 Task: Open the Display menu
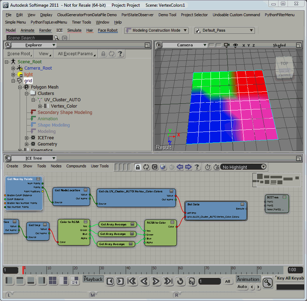46,15
